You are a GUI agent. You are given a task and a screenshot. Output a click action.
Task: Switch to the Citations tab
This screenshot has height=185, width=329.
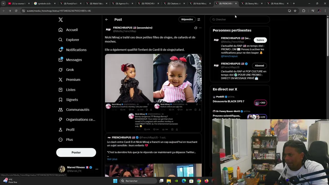(174, 4)
